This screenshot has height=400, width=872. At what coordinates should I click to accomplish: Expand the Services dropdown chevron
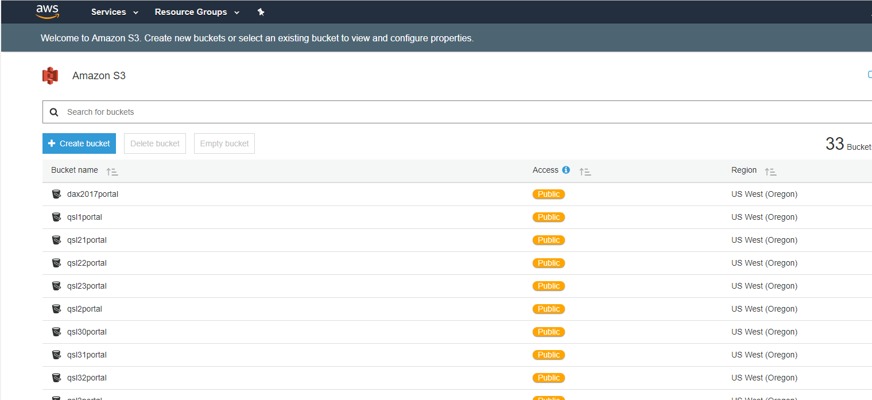pos(135,13)
